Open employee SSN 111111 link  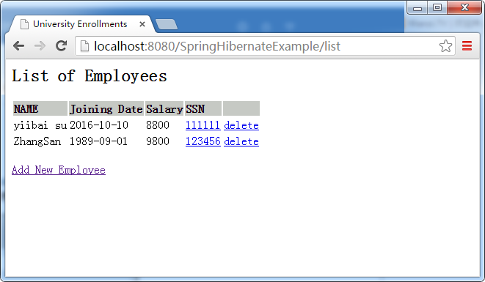click(x=203, y=125)
